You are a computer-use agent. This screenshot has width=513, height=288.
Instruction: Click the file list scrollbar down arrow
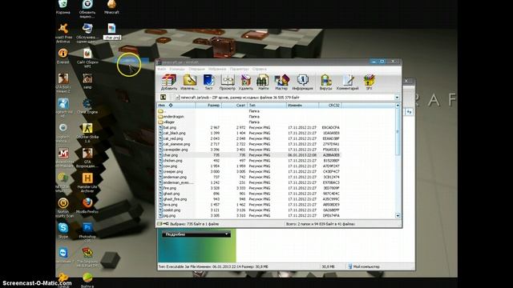point(398,215)
